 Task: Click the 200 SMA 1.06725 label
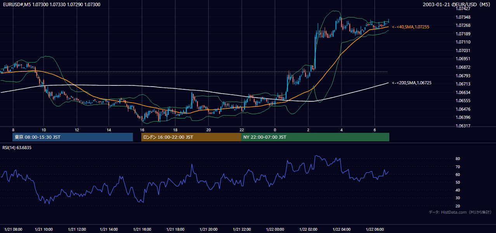click(x=412, y=83)
